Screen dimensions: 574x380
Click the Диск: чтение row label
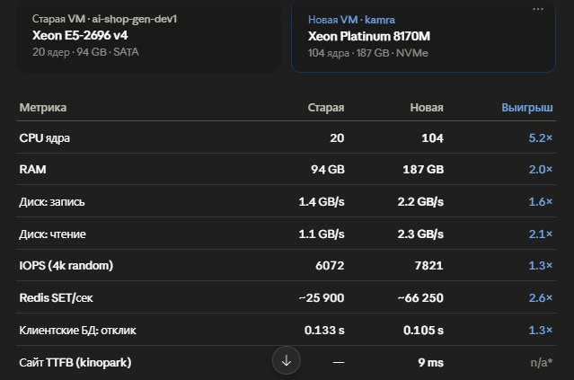(x=52, y=234)
